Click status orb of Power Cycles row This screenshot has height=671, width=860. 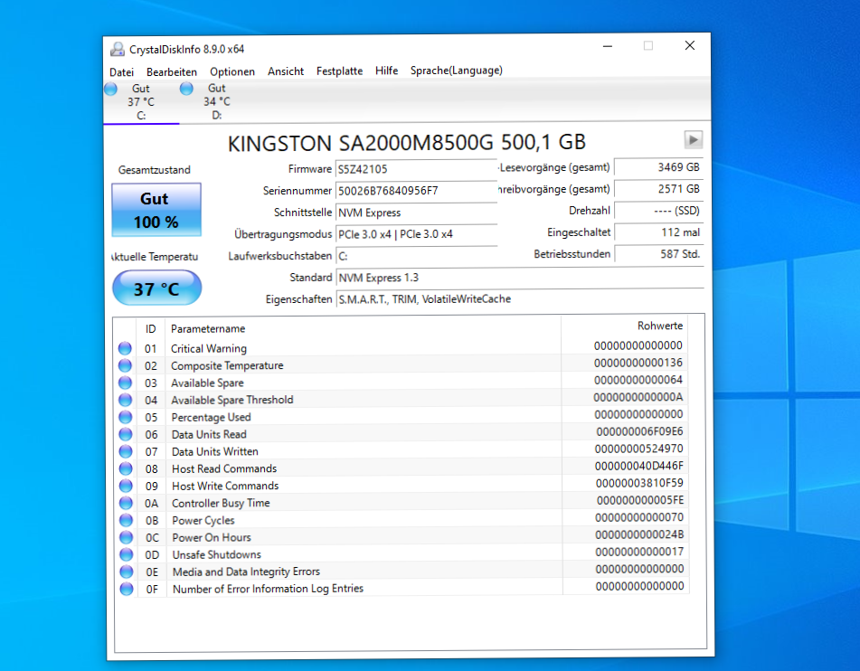coord(126,520)
